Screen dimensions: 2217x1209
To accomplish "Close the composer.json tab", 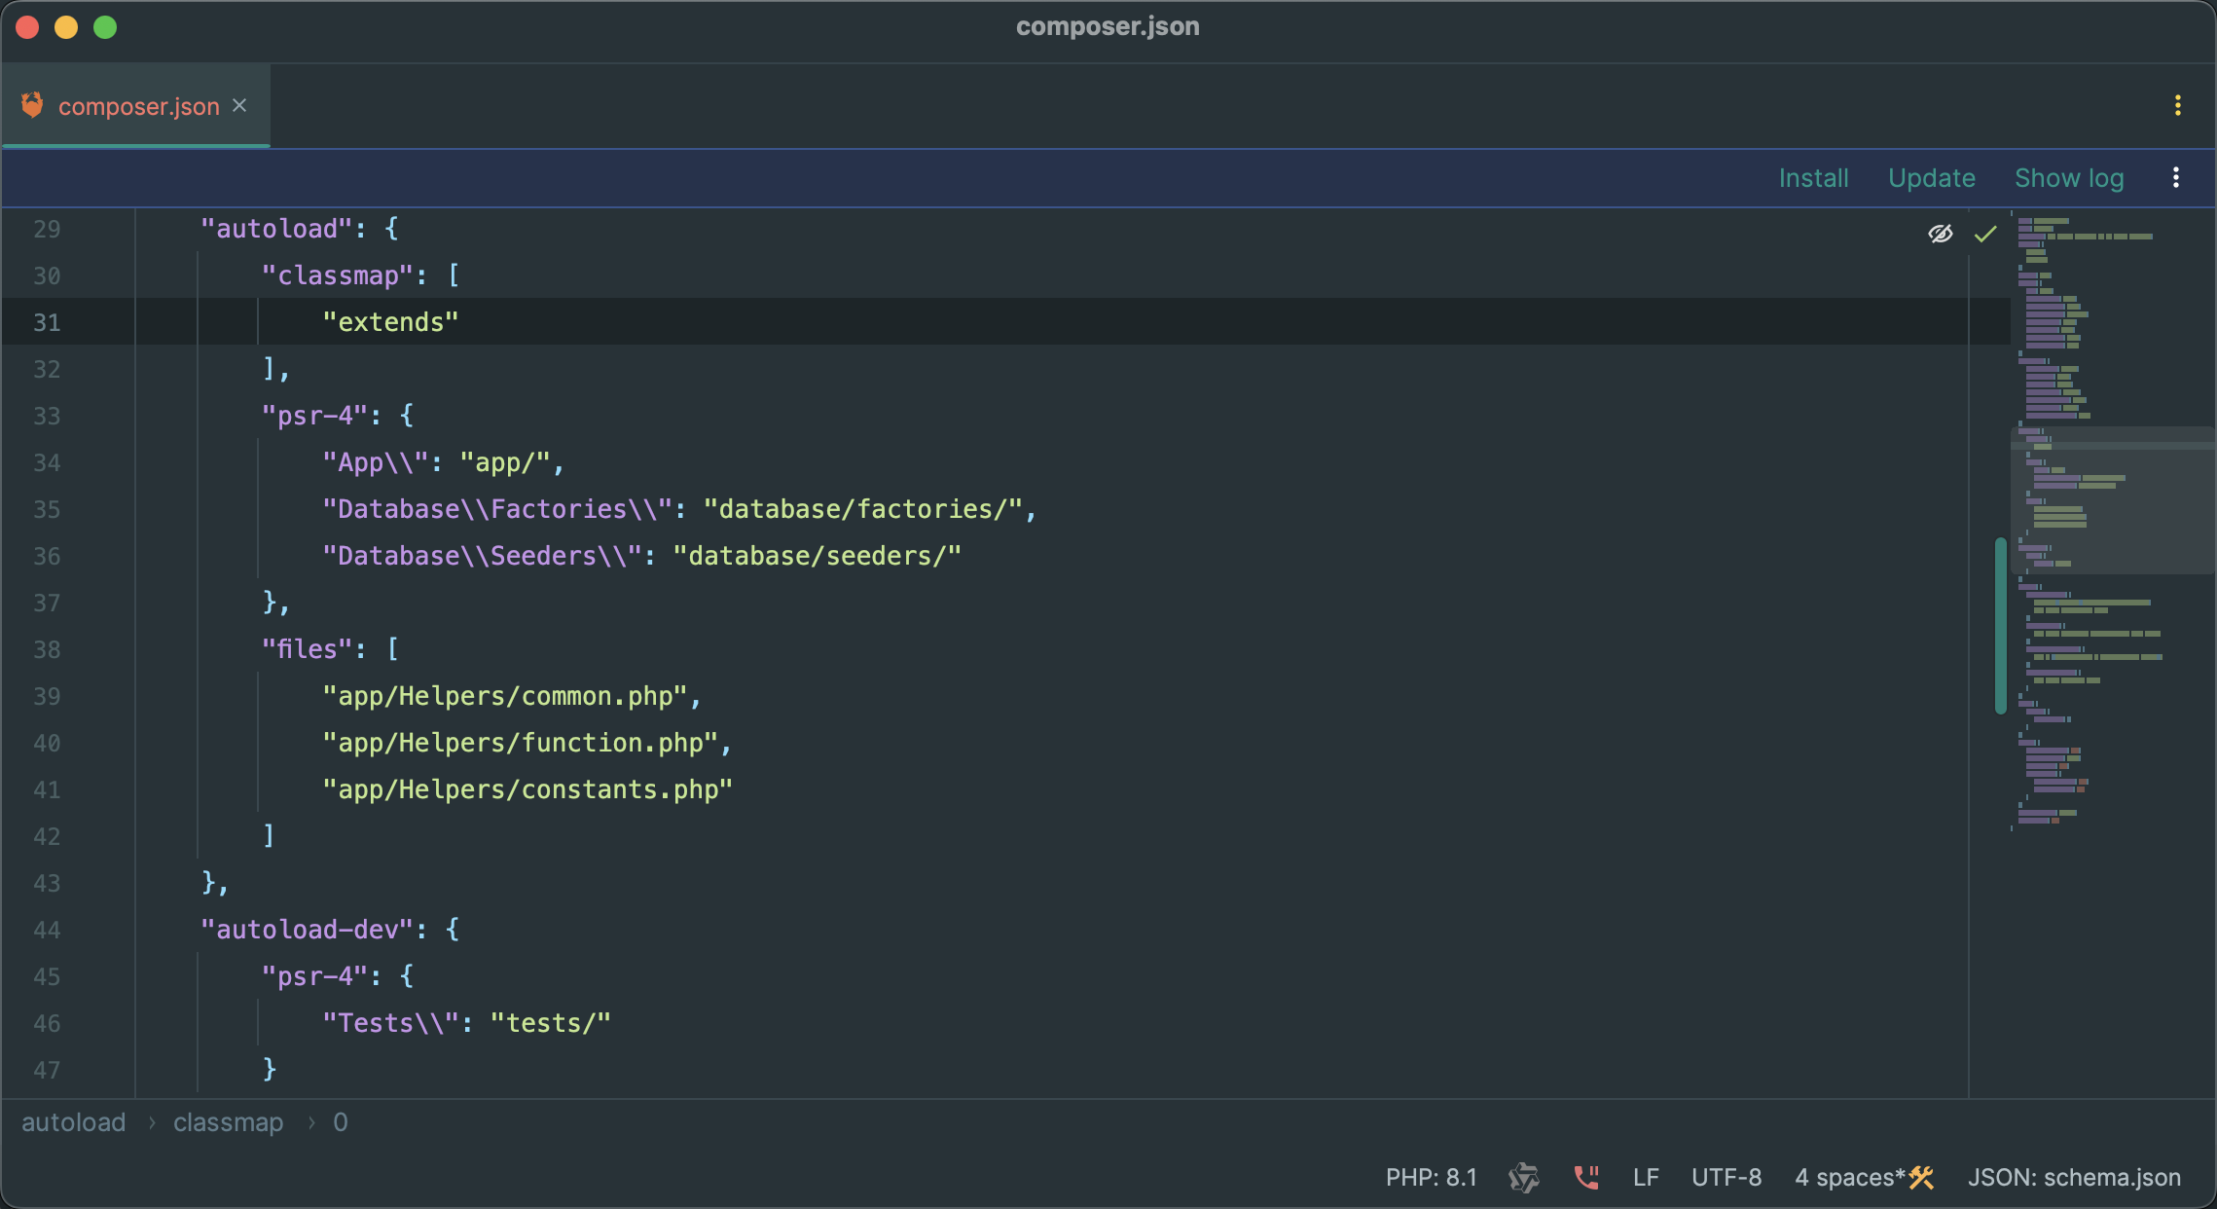I will [239, 105].
